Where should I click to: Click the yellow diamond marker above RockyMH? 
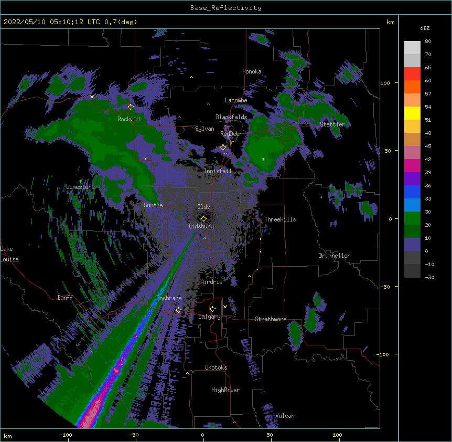click(131, 107)
